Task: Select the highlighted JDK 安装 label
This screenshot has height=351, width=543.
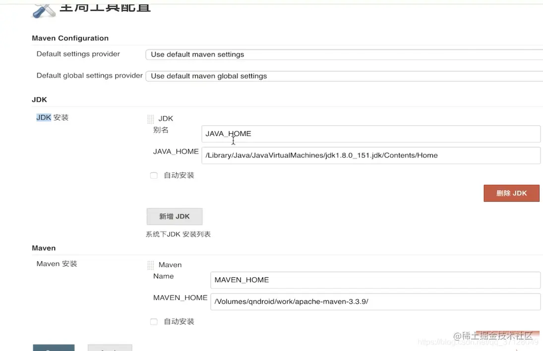Action: coord(52,117)
